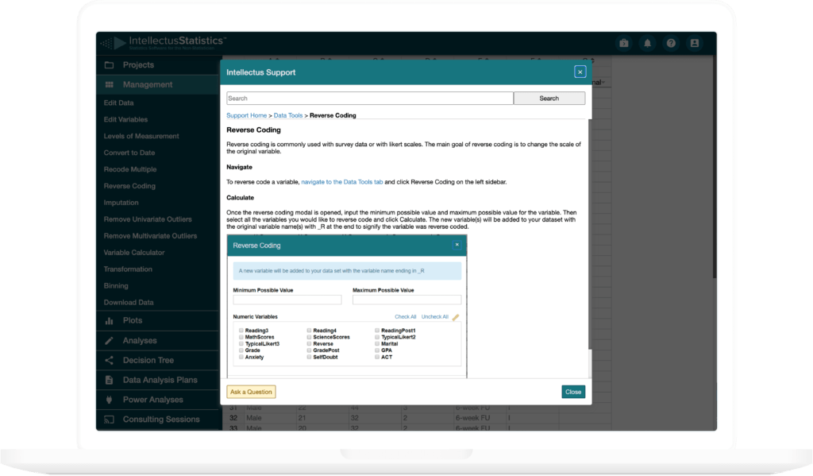Open the Projects sidebar menu
The image size is (813, 476).
click(x=158, y=65)
